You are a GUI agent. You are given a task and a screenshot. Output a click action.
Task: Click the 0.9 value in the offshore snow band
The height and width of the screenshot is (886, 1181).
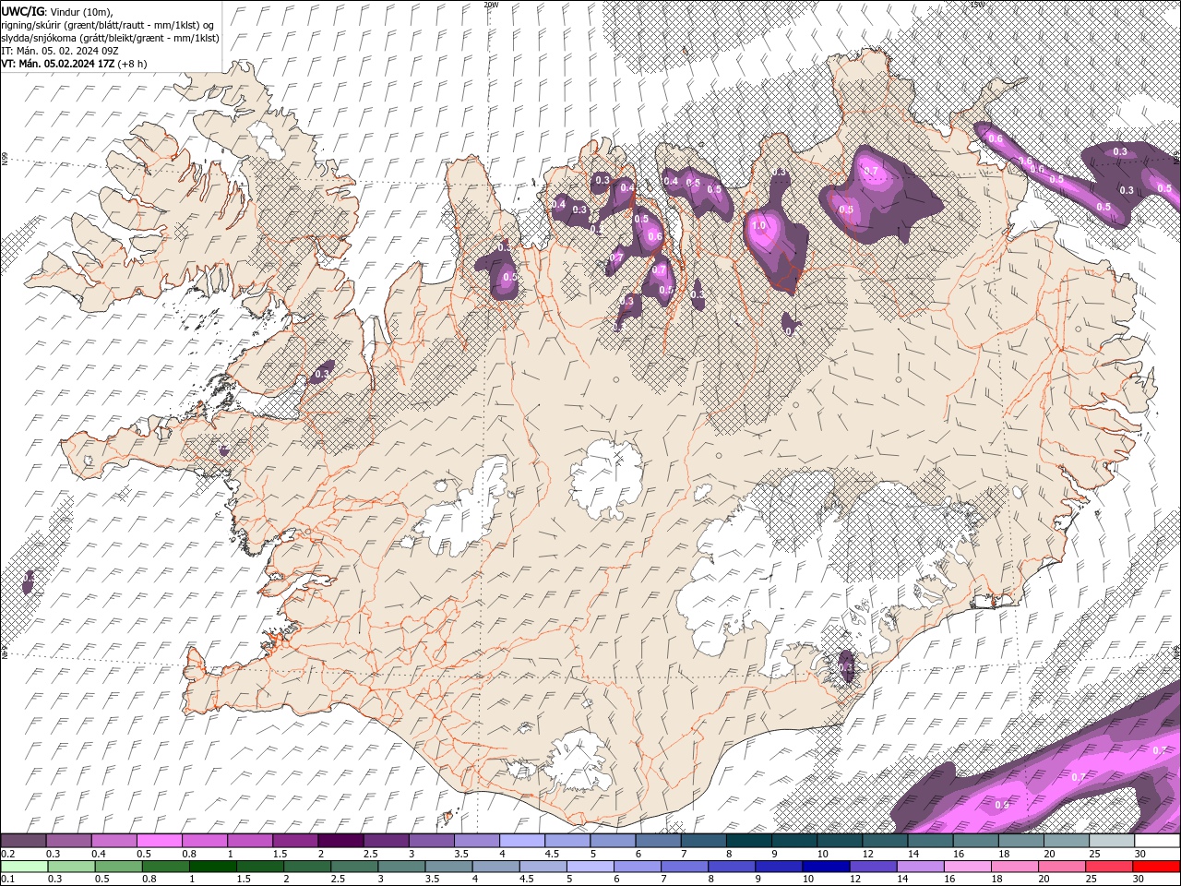(x=1002, y=805)
